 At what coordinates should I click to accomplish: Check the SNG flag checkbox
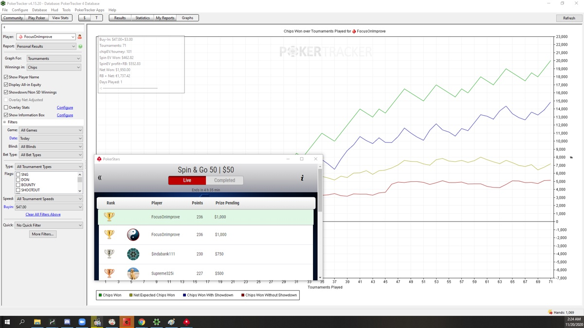coord(18,174)
